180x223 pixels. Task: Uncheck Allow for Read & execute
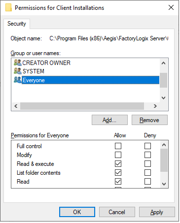[x=118, y=163]
